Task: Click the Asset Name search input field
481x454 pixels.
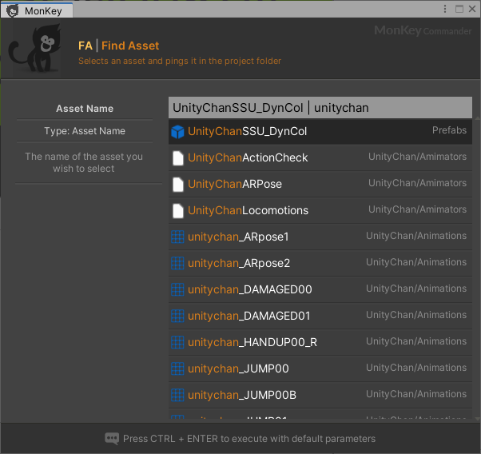Action: point(320,108)
